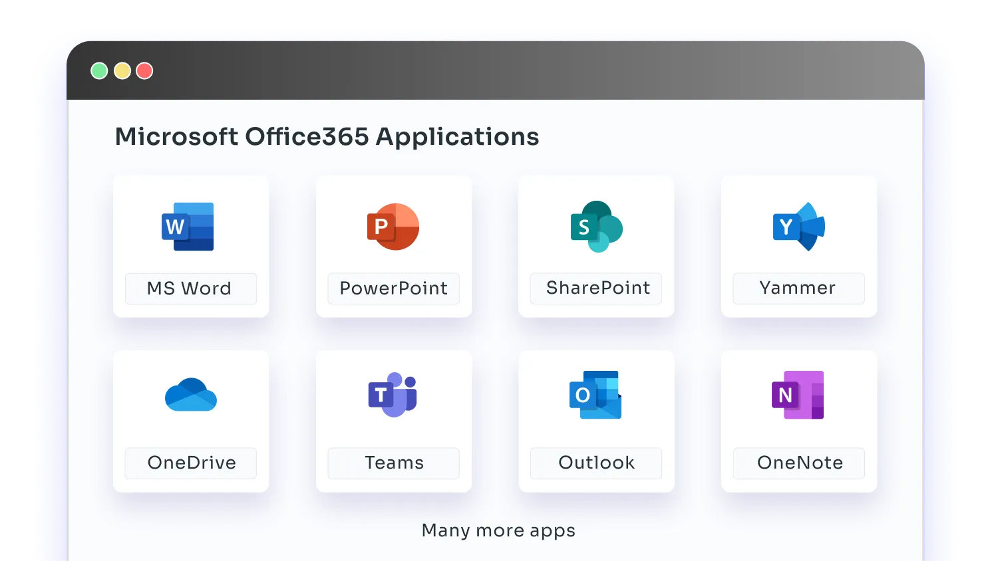Viewport: 998px width, 561px height.
Task: Click the PowerPoint label button
Action: (393, 288)
